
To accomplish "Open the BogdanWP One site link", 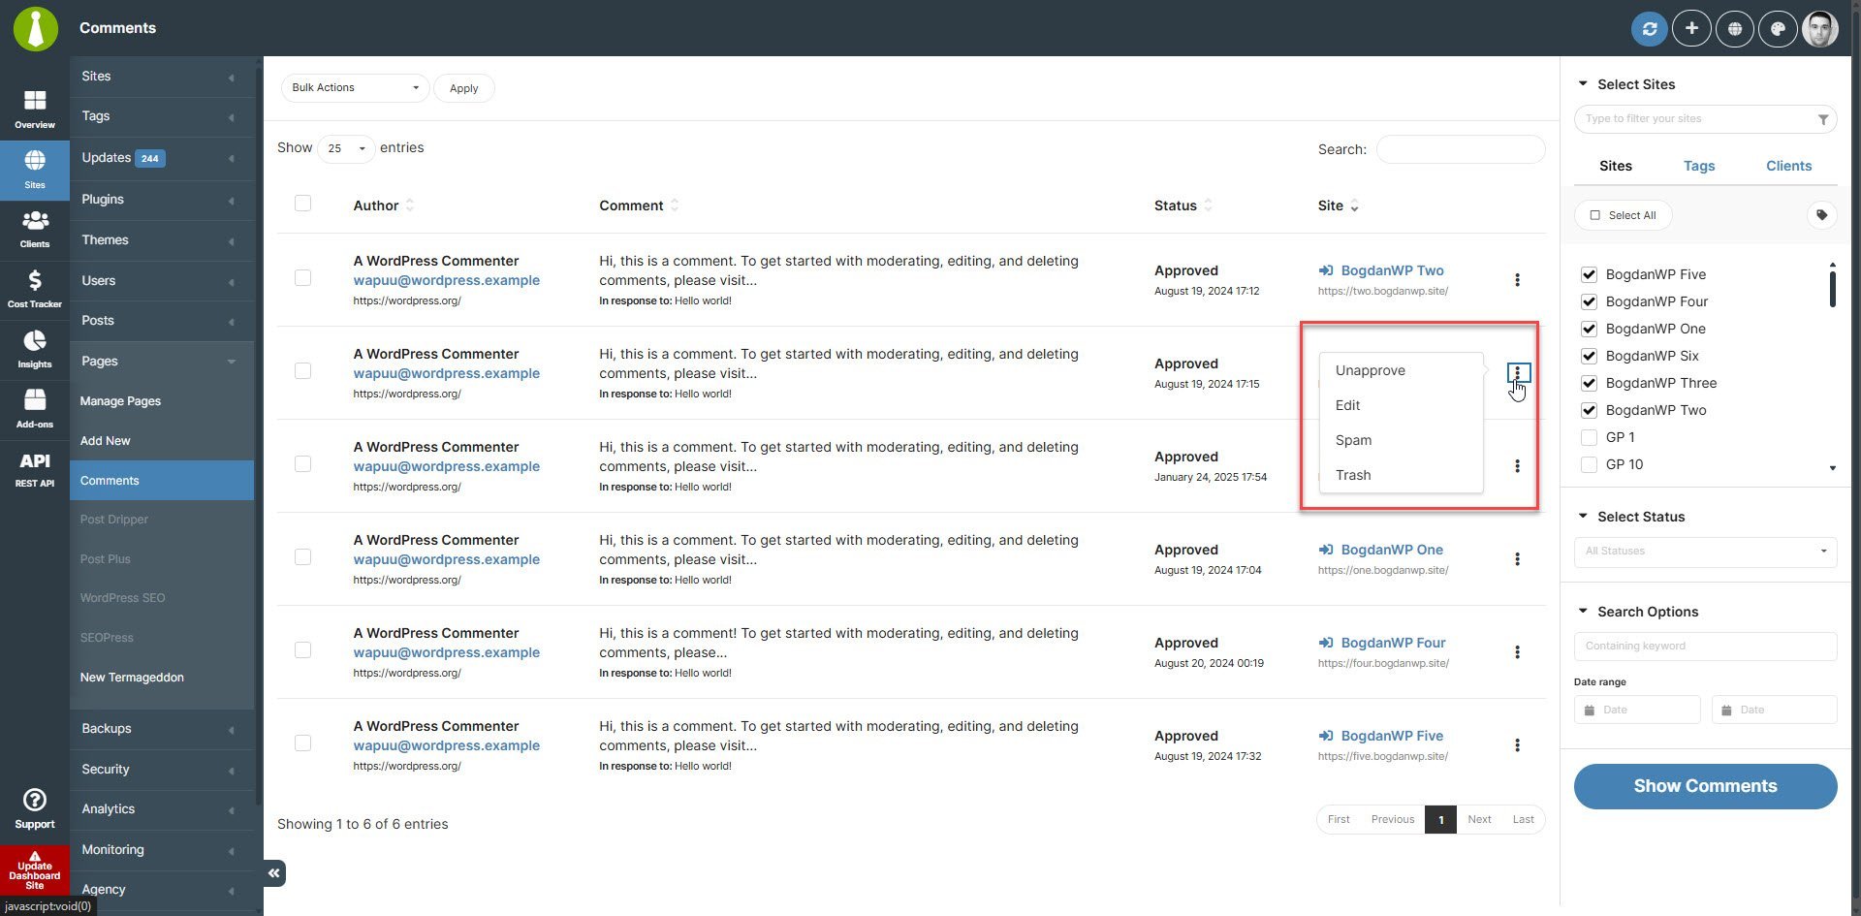I will pyautogui.click(x=1392, y=550).
